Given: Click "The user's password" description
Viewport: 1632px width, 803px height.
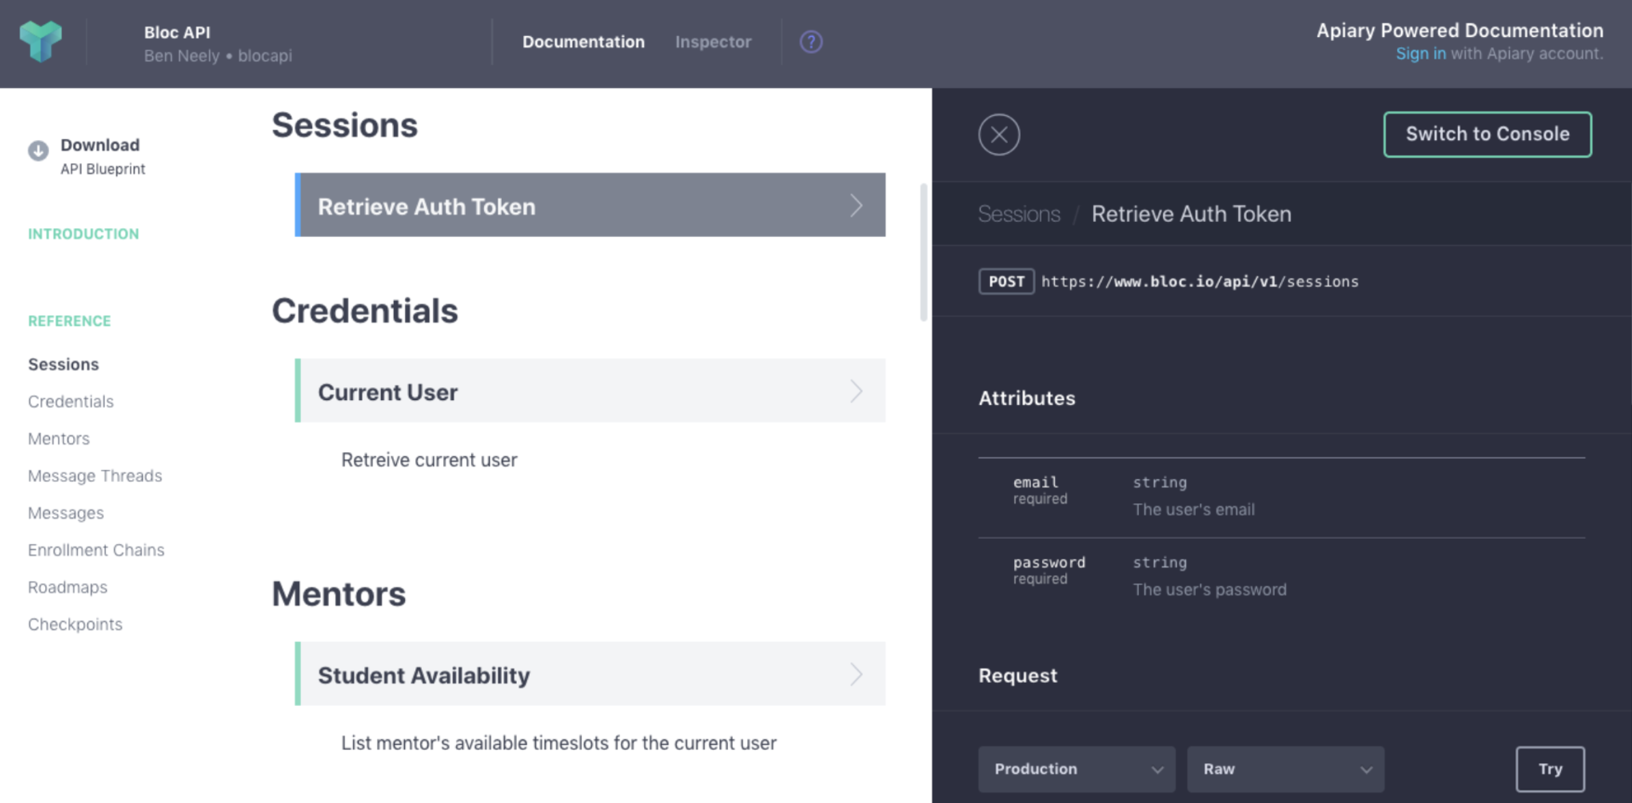Looking at the screenshot, I should tap(1209, 590).
